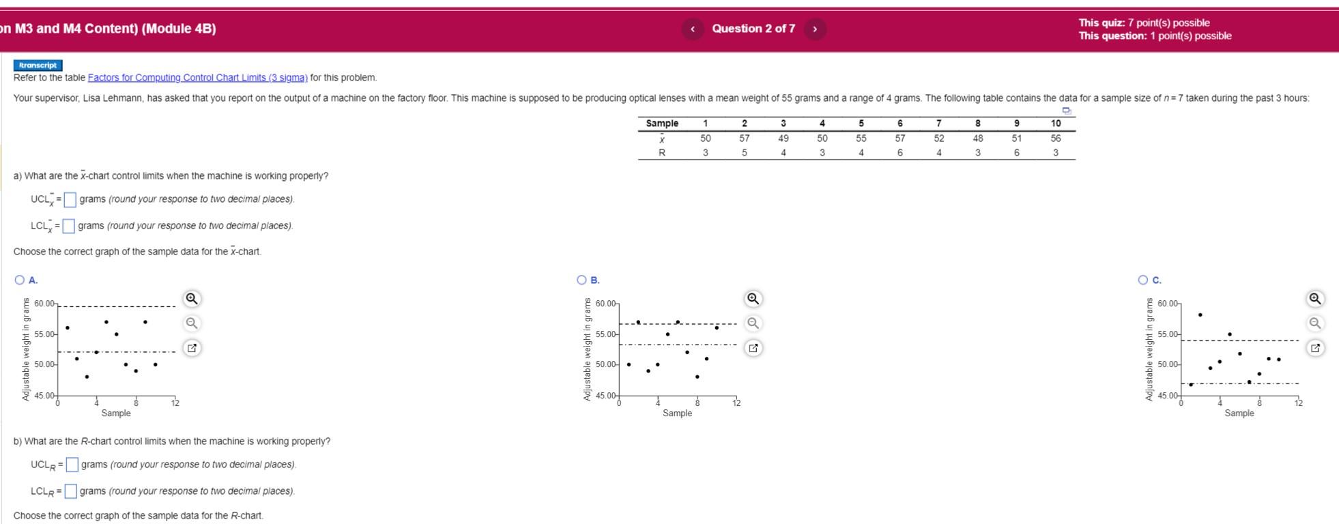This screenshot has height=524, width=1339.
Task: Open graph B in a larger window
Action: click(753, 347)
